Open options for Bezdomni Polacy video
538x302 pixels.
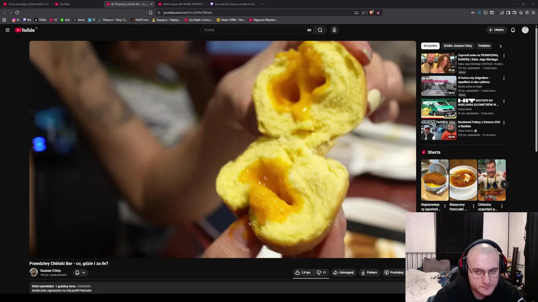tap(504, 123)
